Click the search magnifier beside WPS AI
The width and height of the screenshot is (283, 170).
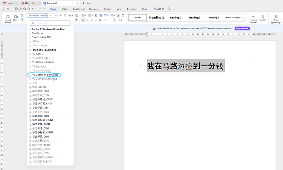tap(169, 9)
